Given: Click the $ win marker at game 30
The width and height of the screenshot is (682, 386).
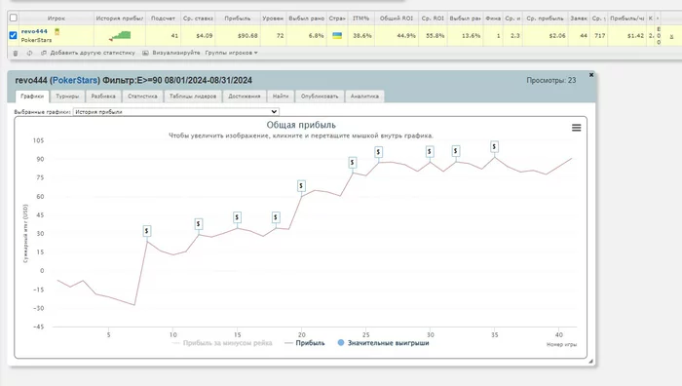Looking at the screenshot, I should tap(430, 151).
